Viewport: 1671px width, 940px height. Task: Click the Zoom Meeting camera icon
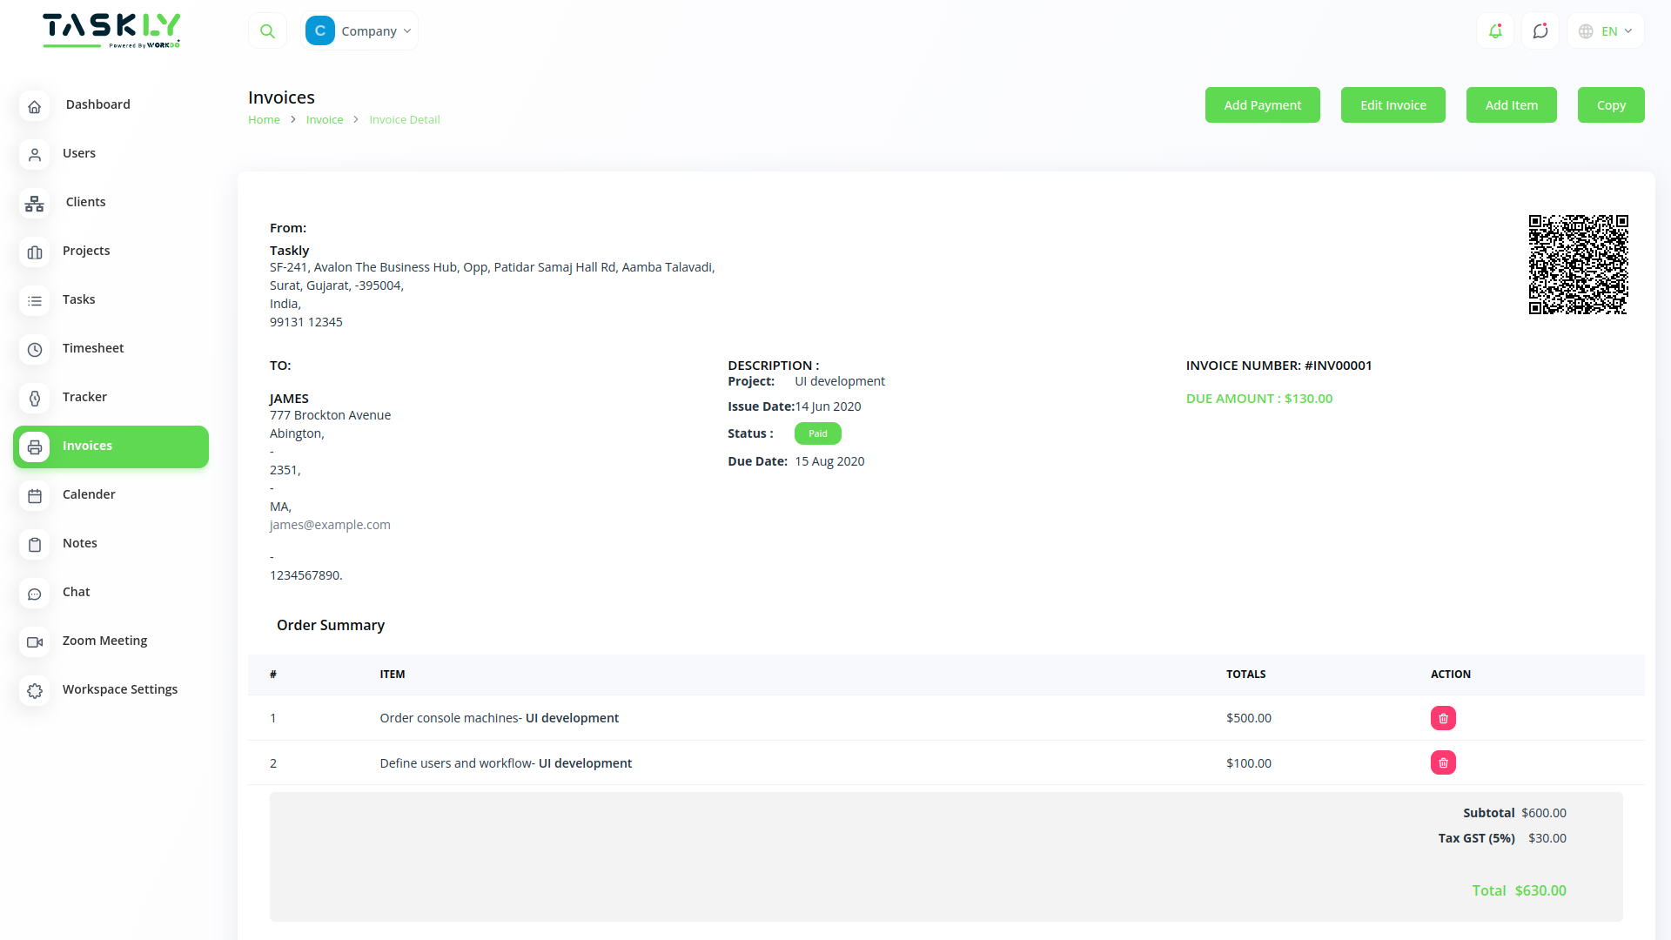pyautogui.click(x=35, y=641)
